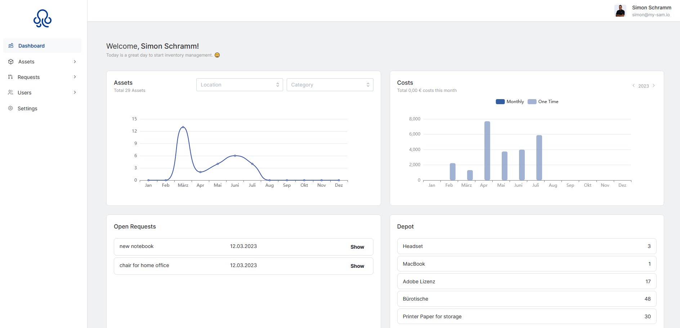Click the octopus logo in the sidebar

[x=42, y=18]
